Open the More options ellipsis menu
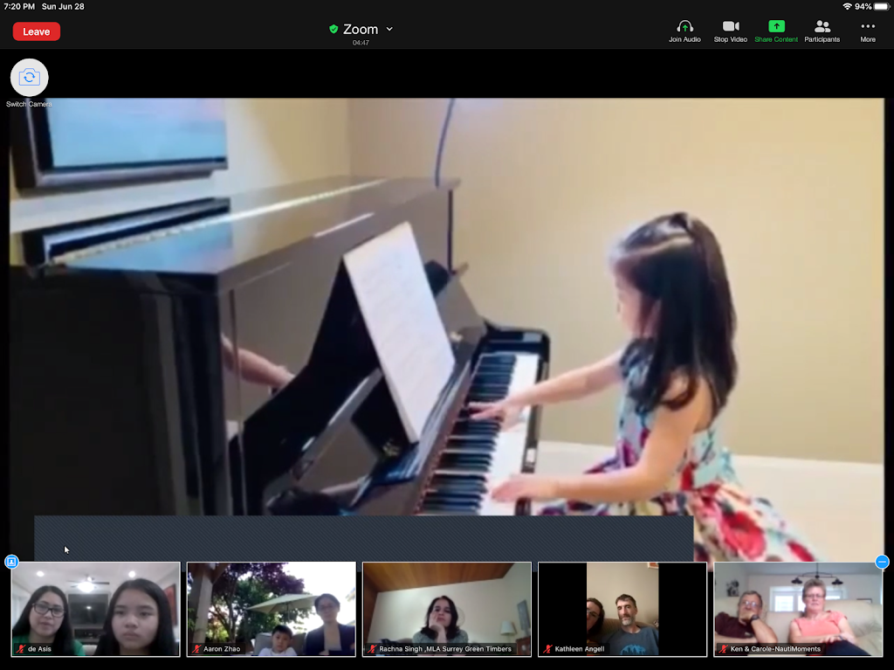Screen dimensions: 894x670 (x=868, y=26)
